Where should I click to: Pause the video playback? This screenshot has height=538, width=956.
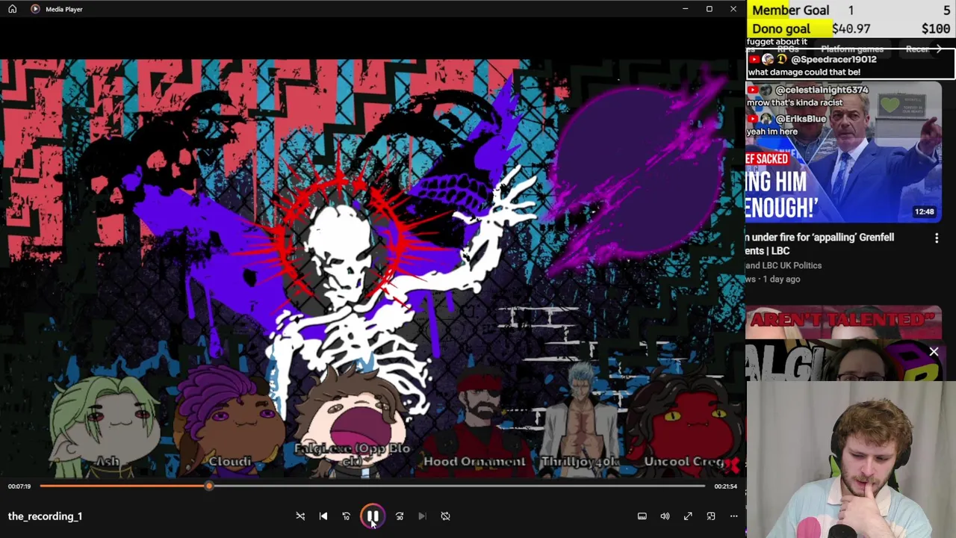[372, 516]
